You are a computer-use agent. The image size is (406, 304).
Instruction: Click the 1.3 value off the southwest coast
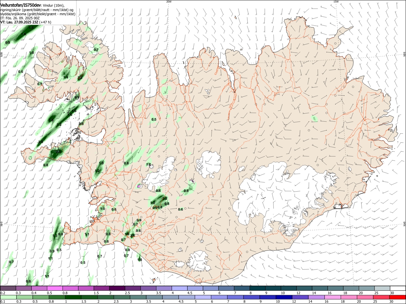(x=55, y=236)
